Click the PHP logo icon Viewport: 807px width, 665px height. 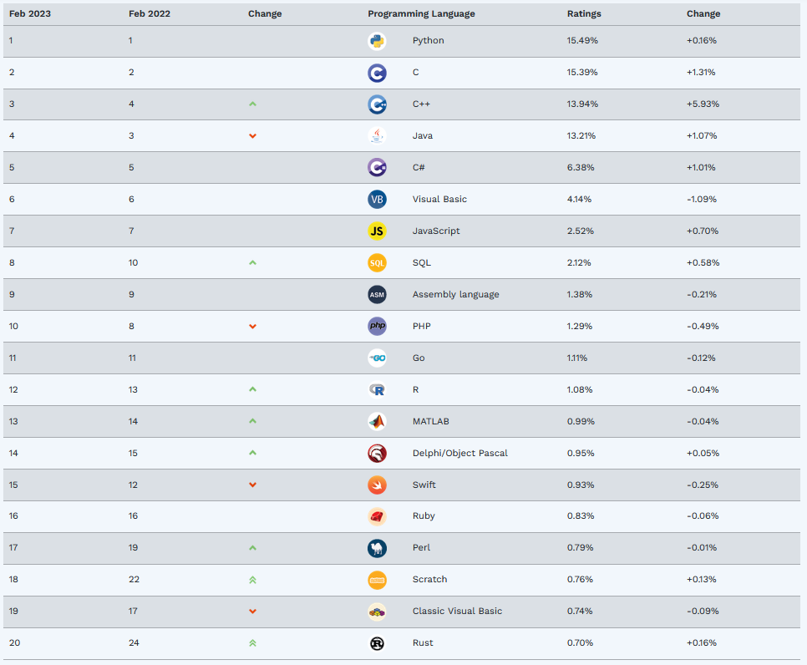pyautogui.click(x=377, y=327)
